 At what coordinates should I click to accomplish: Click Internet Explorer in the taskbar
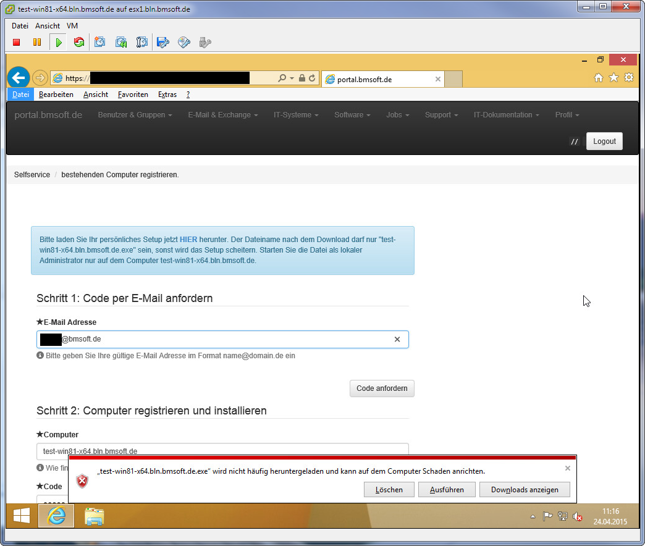click(56, 516)
